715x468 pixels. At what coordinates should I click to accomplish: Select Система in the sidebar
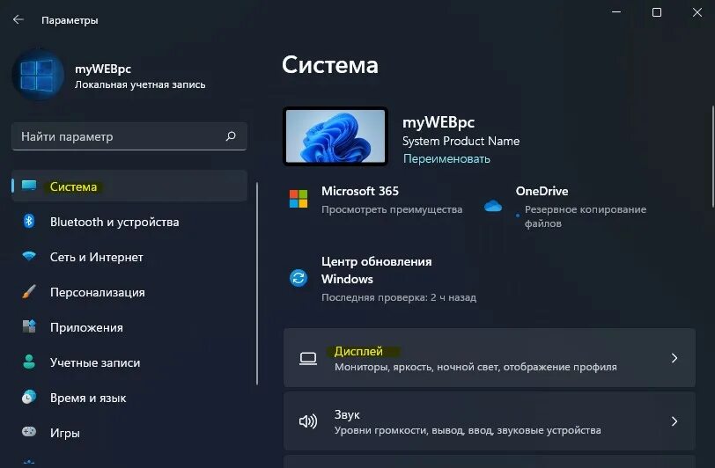pos(129,186)
